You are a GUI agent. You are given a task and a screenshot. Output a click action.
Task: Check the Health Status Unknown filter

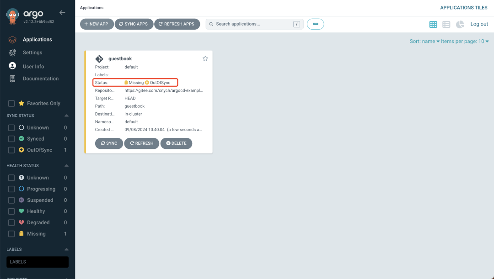(x=11, y=178)
